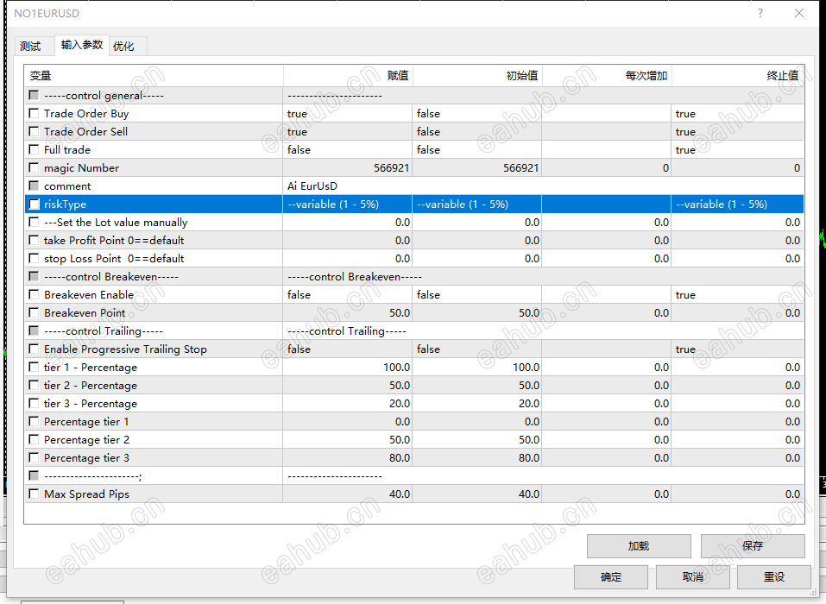Click the 初始值 column header

coord(477,76)
